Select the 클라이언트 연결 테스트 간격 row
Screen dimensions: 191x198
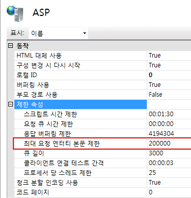click(102, 163)
